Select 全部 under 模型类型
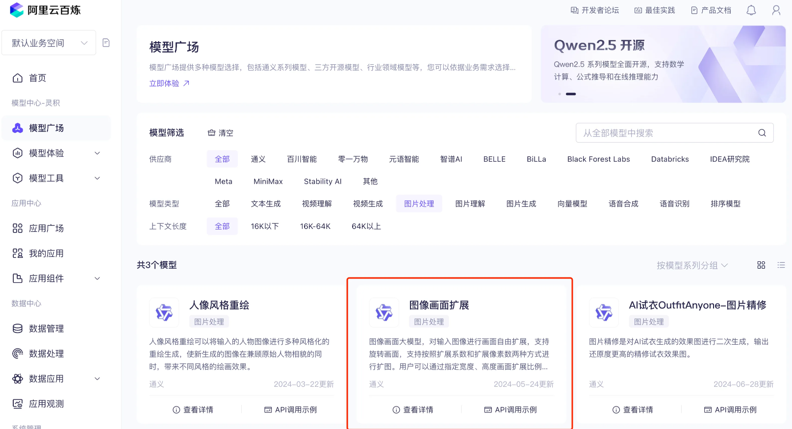The height and width of the screenshot is (429, 792). coord(222,203)
